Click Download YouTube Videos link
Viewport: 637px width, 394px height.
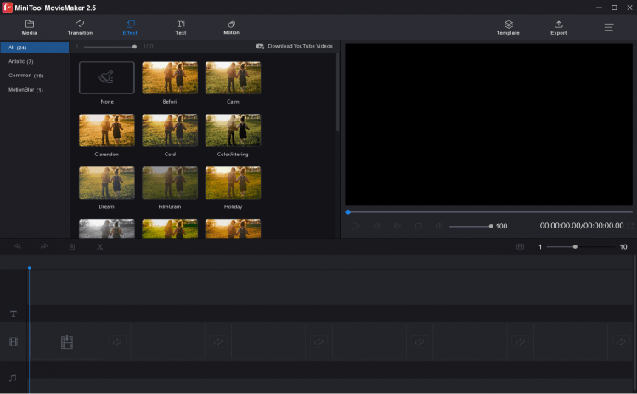295,47
